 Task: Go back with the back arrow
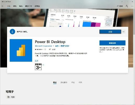3,6
